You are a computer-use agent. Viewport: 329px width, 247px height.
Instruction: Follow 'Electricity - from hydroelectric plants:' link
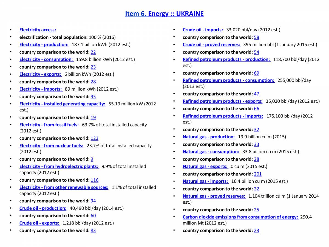click(x=59, y=166)
